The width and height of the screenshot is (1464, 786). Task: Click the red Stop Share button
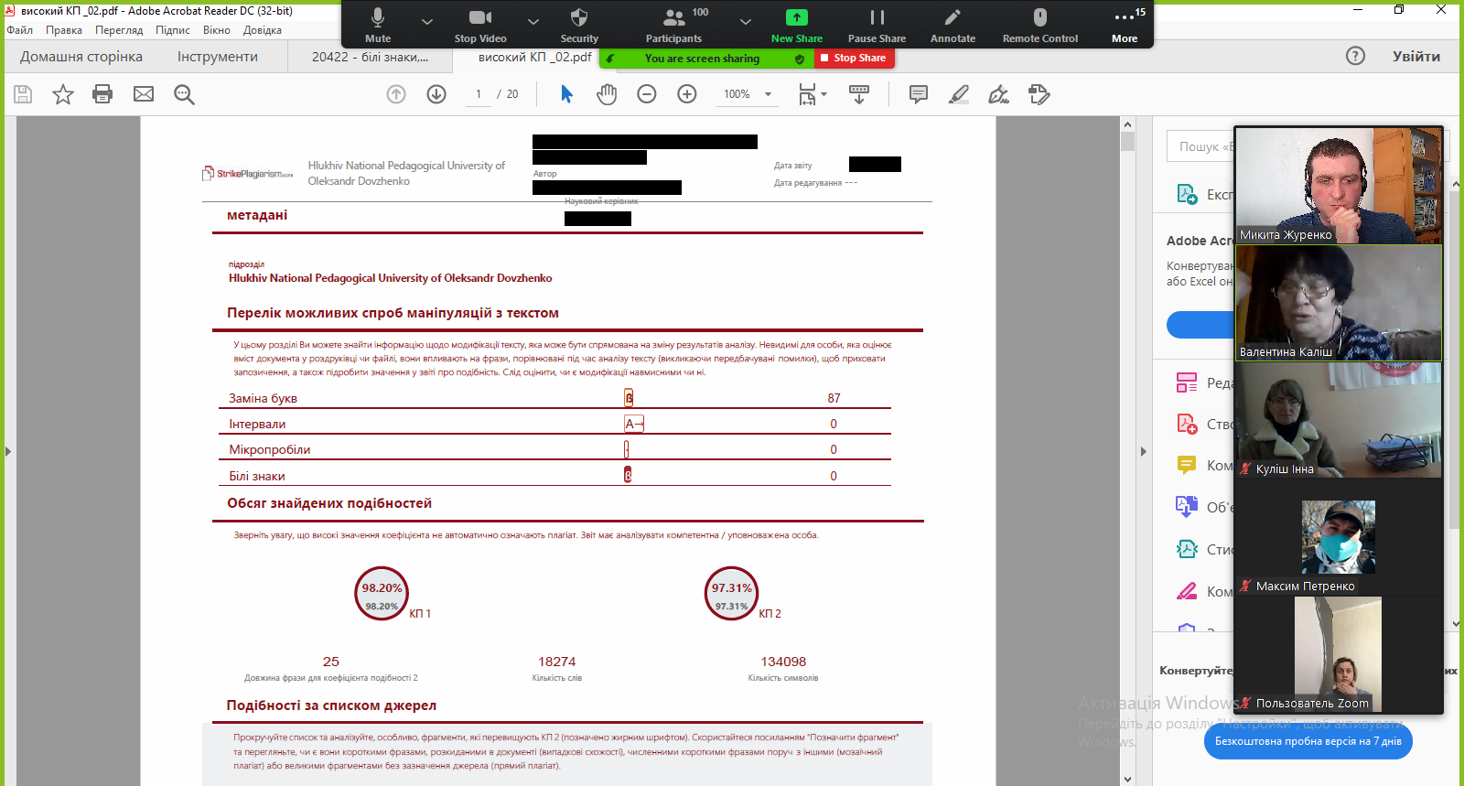pos(853,58)
